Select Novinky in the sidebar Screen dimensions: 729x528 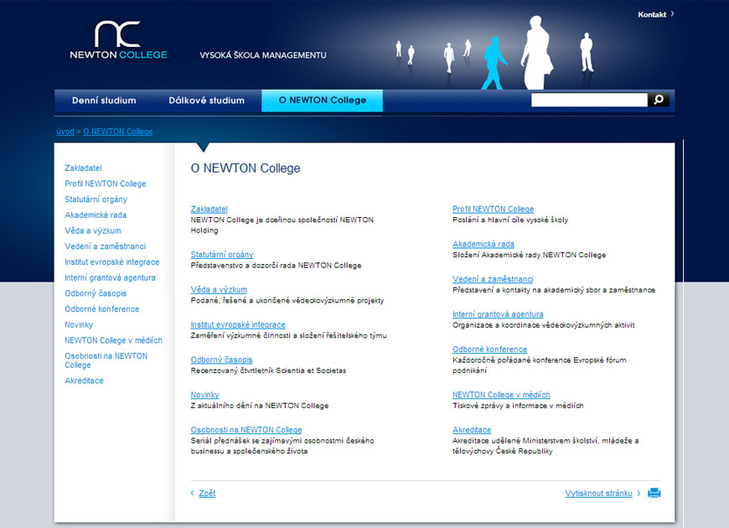(x=79, y=324)
